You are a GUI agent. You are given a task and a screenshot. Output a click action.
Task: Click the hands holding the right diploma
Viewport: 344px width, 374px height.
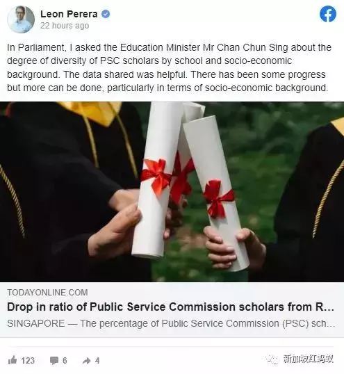pos(235,247)
